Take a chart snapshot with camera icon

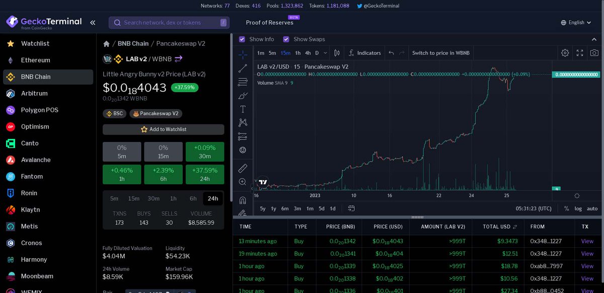point(594,53)
